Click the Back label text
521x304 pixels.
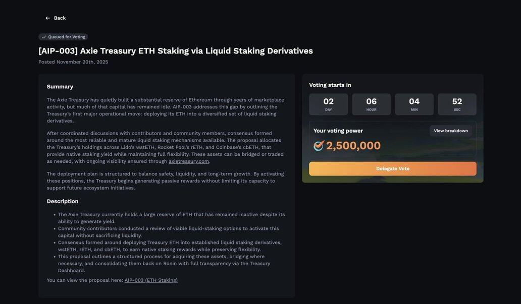click(x=60, y=18)
